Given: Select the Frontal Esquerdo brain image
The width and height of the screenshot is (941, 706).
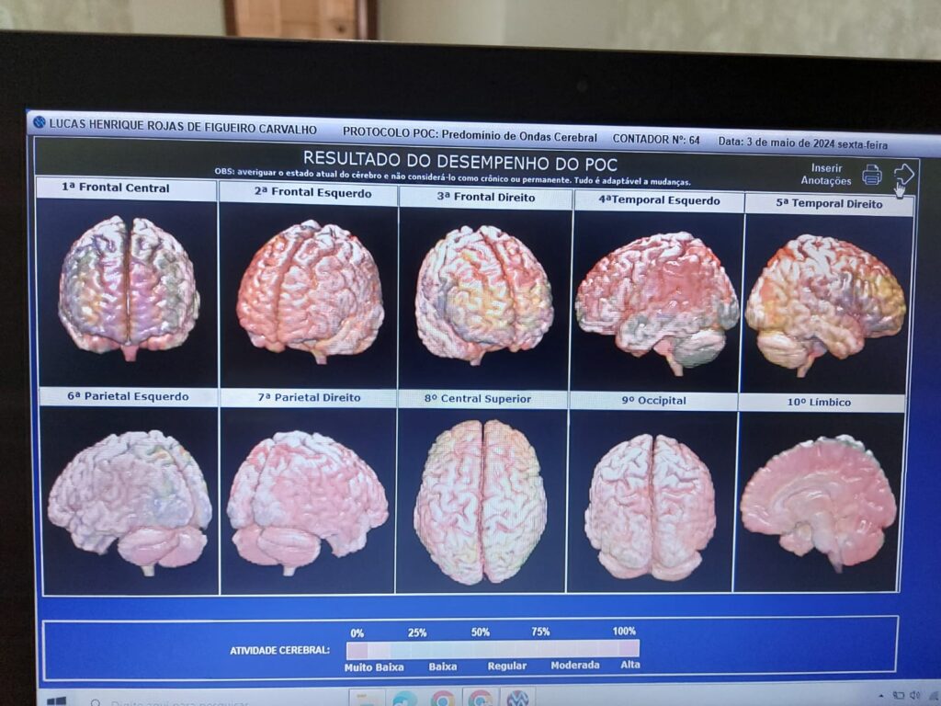Looking at the screenshot, I should 310,290.
